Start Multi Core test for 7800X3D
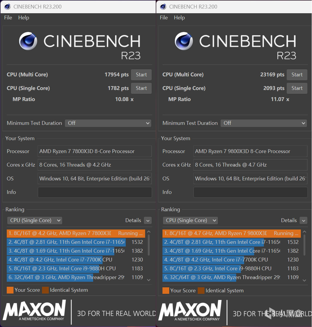Viewport: 312px width, 327px height. (x=141, y=75)
